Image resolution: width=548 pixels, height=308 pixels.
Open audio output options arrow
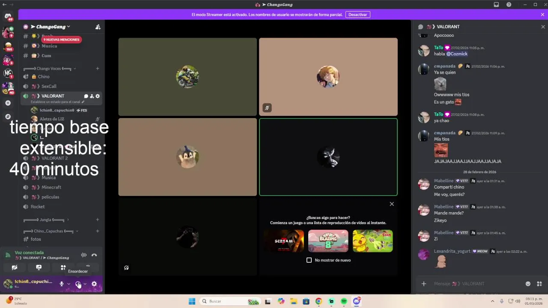pos(85,284)
